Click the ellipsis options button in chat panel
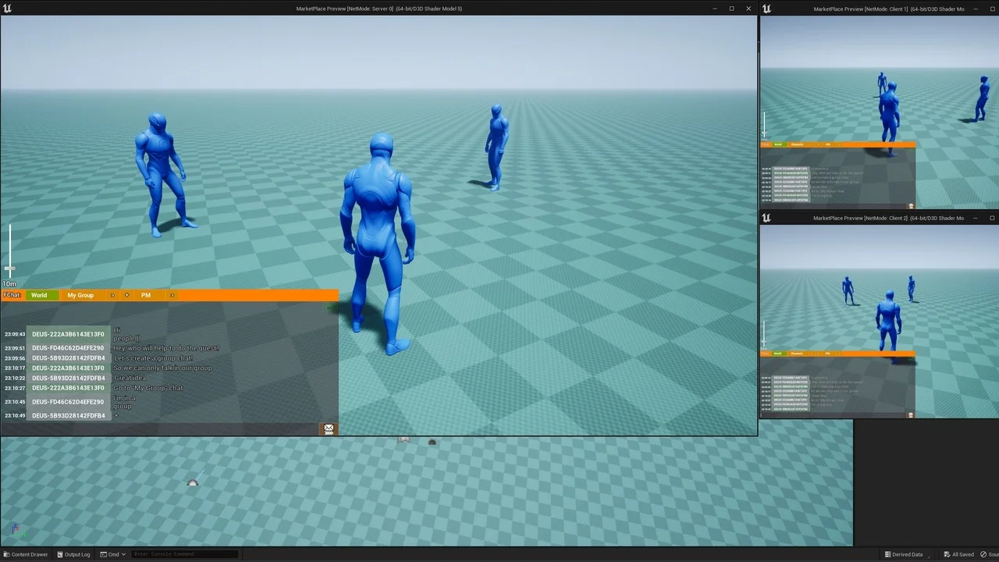This screenshot has height=562, width=999. (x=329, y=308)
